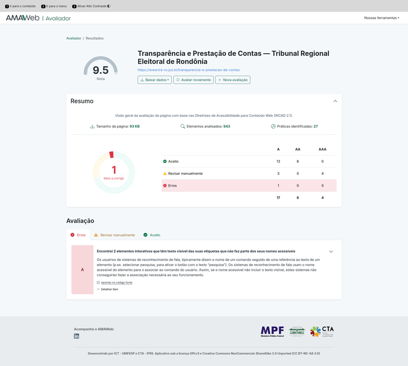408x366 pixels.
Task: Click the page size download icon
Action: (x=92, y=126)
